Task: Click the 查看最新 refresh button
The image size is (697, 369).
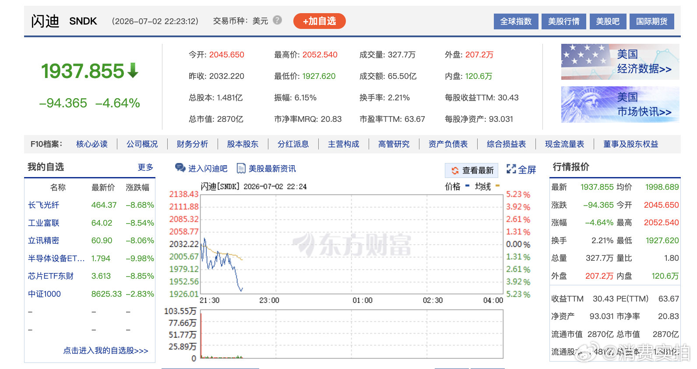Action: [472, 170]
